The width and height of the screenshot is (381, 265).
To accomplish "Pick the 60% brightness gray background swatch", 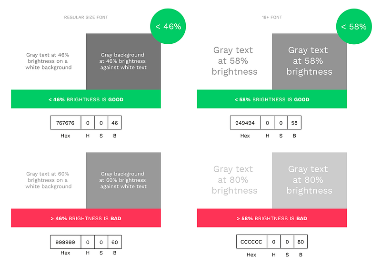I will (123, 180).
